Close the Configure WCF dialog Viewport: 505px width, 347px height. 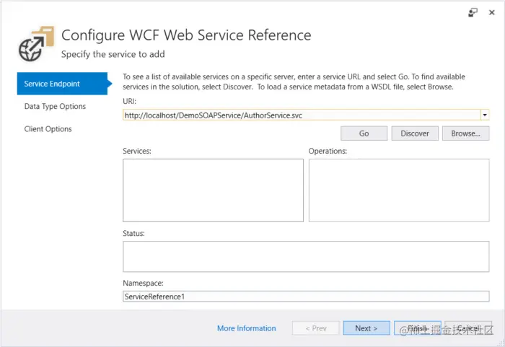[491, 12]
